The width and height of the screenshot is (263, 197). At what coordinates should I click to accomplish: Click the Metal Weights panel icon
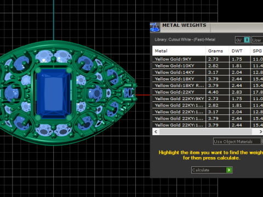tap(155, 27)
